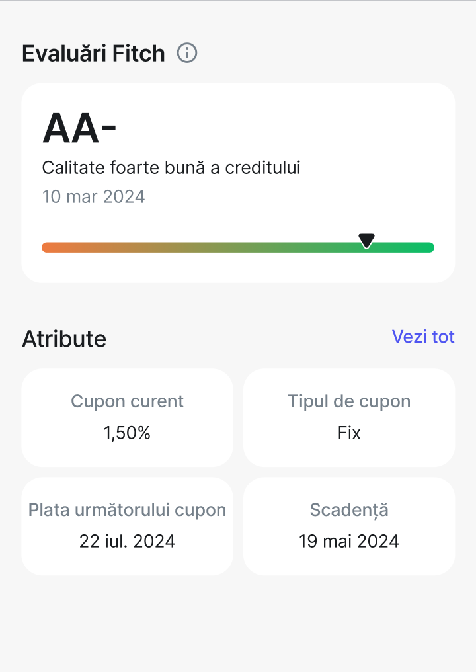Image resolution: width=476 pixels, height=672 pixels.
Task: Click the info icon beside Evaluări Fitch
Action: (187, 53)
